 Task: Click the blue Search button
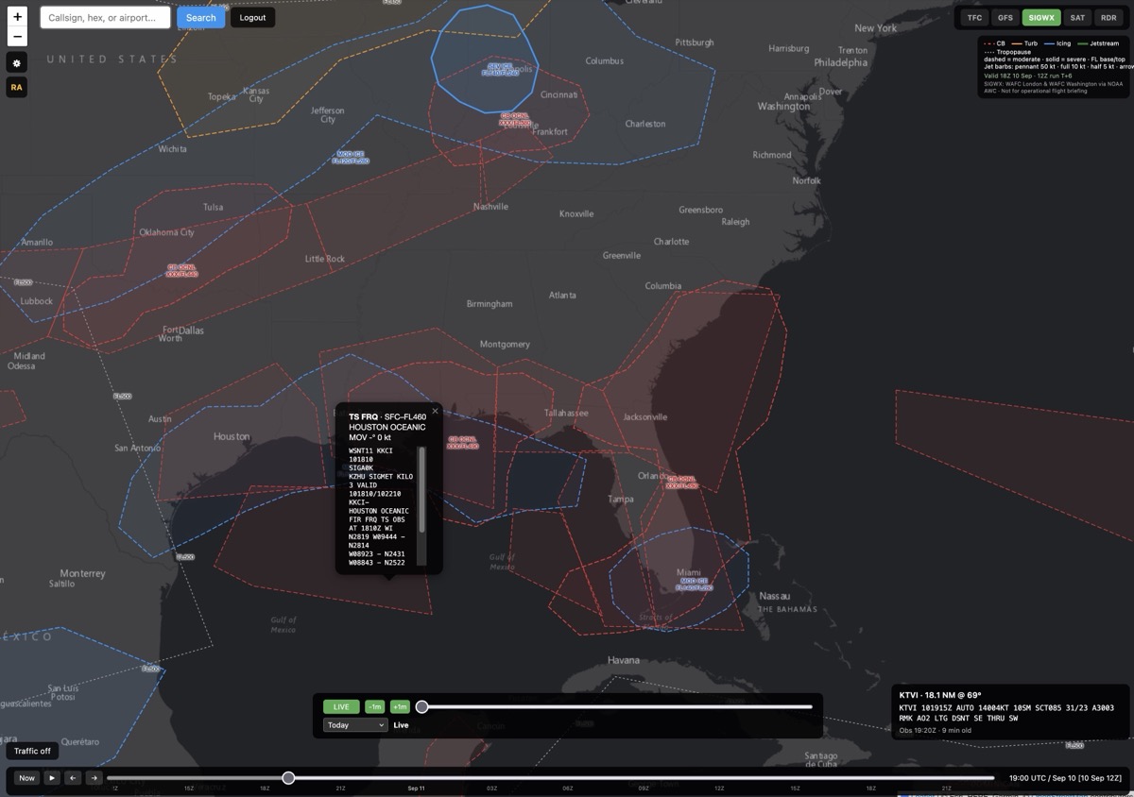pos(200,17)
